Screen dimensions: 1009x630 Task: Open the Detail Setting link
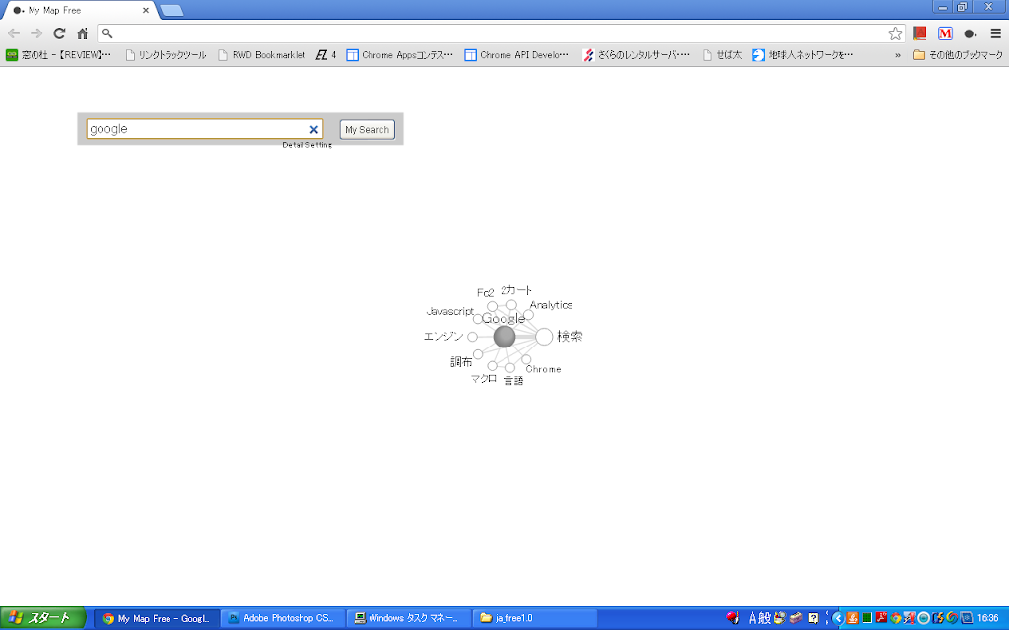tap(307, 145)
